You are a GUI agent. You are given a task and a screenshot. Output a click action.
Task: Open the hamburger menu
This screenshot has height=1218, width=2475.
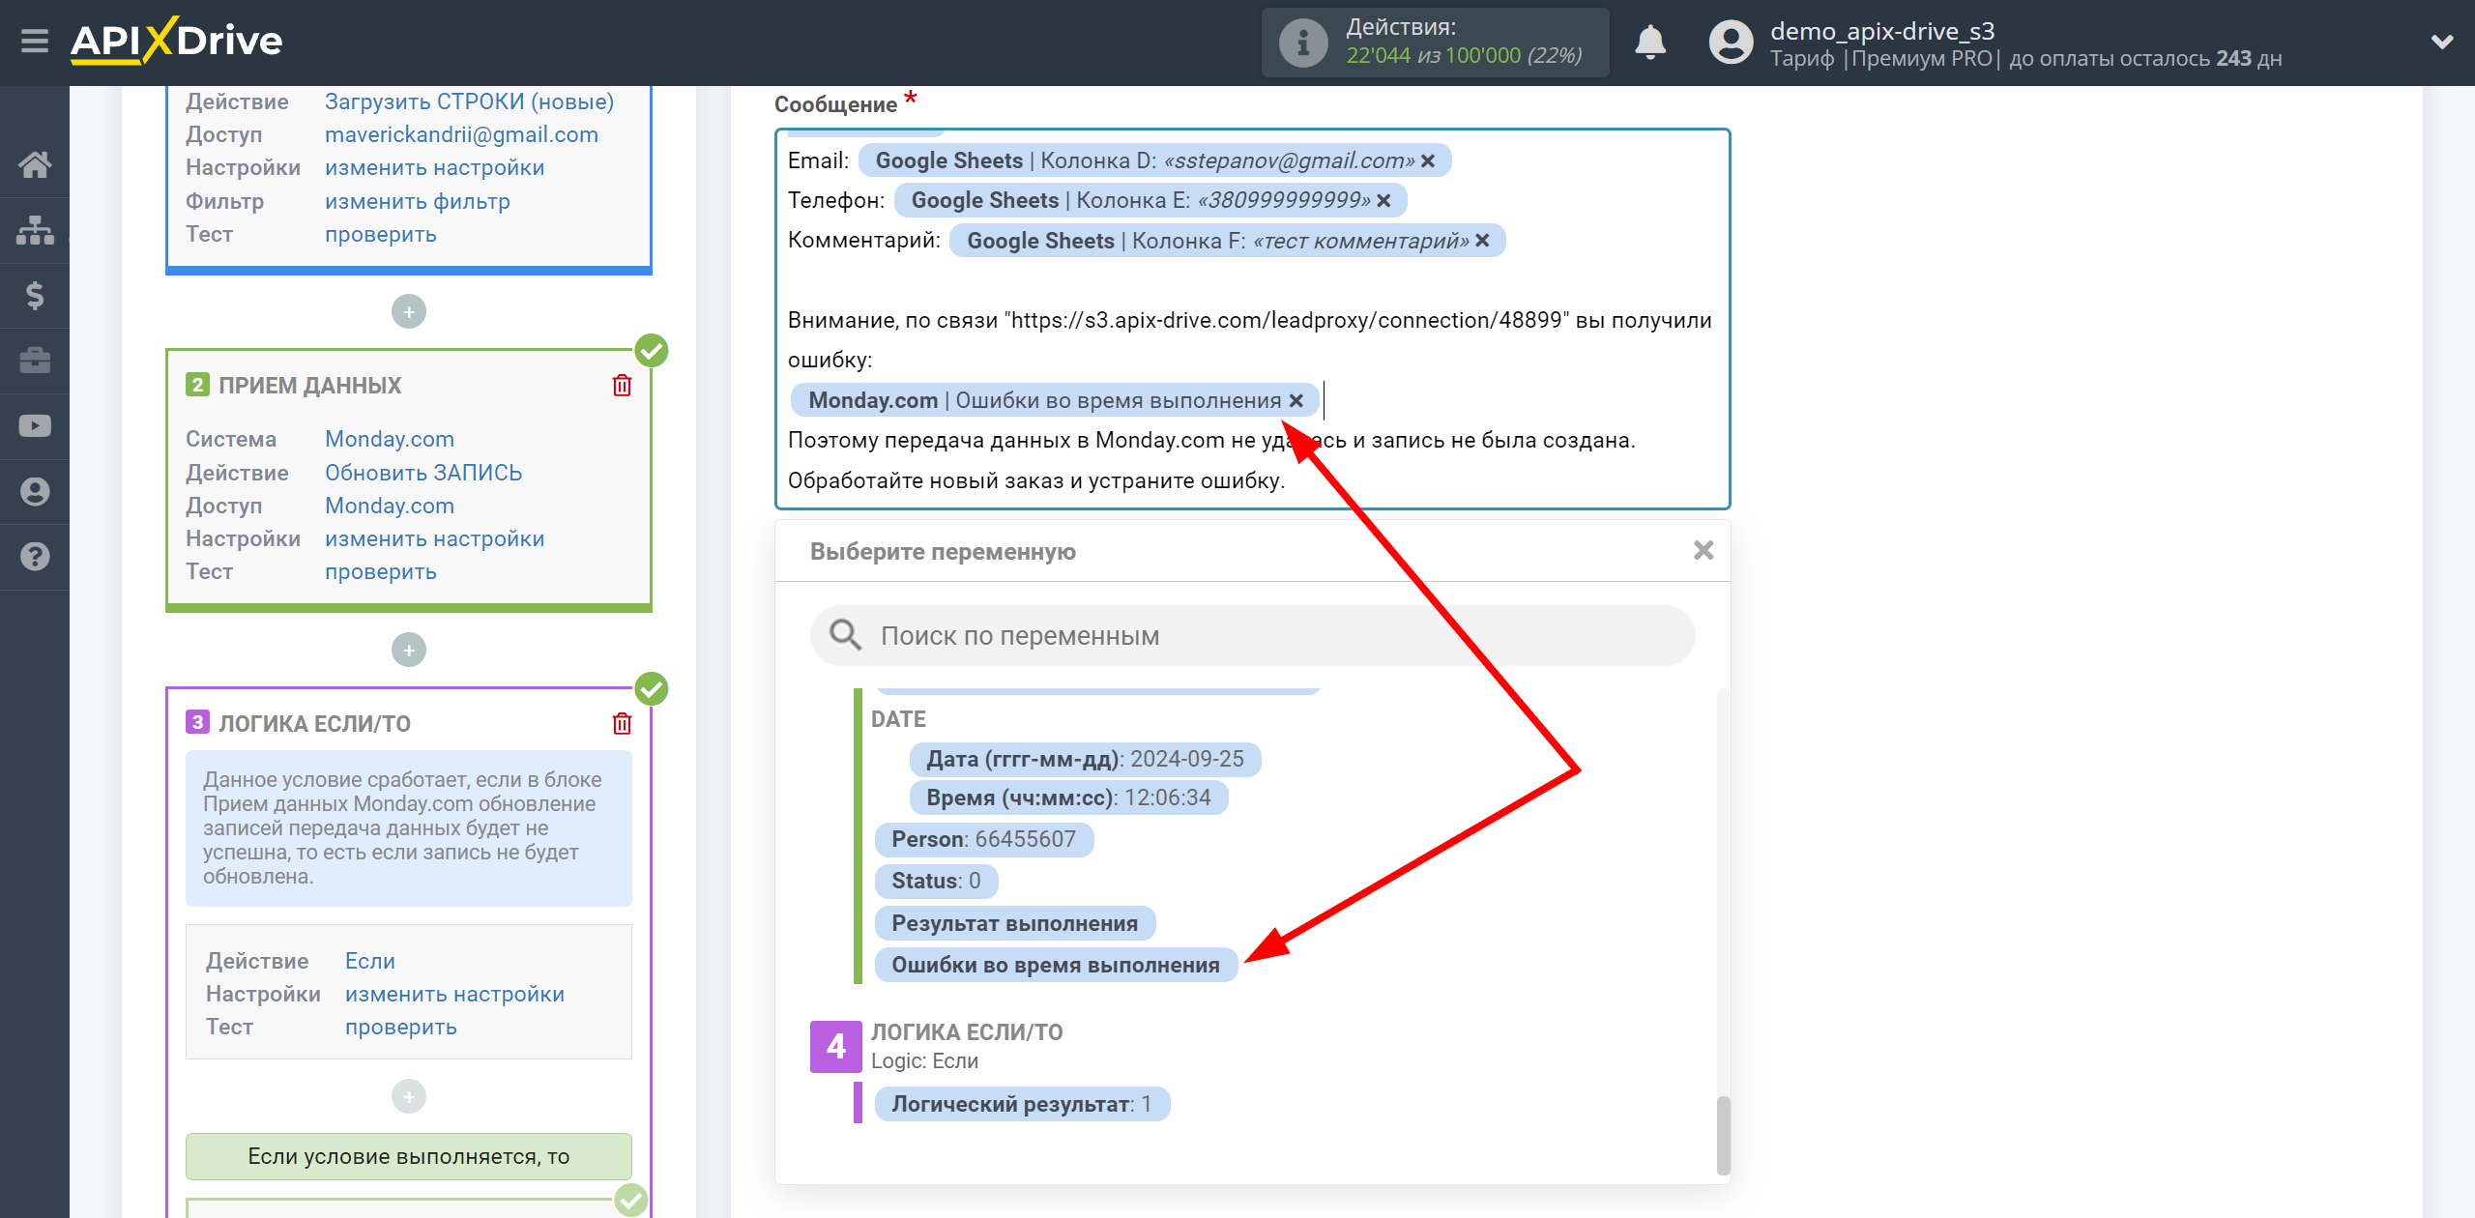click(x=35, y=42)
